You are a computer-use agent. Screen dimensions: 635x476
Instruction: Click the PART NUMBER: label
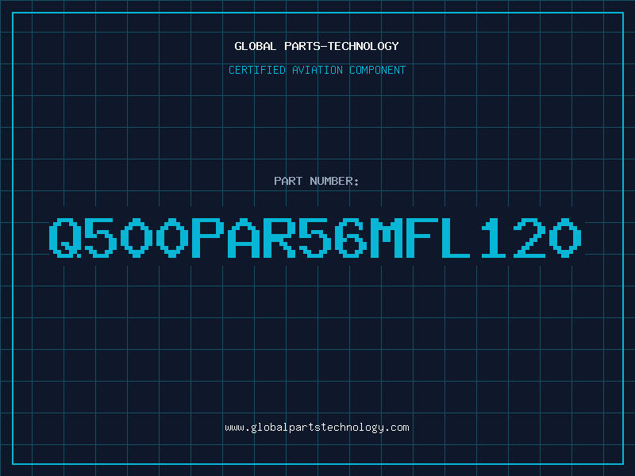tap(317, 181)
